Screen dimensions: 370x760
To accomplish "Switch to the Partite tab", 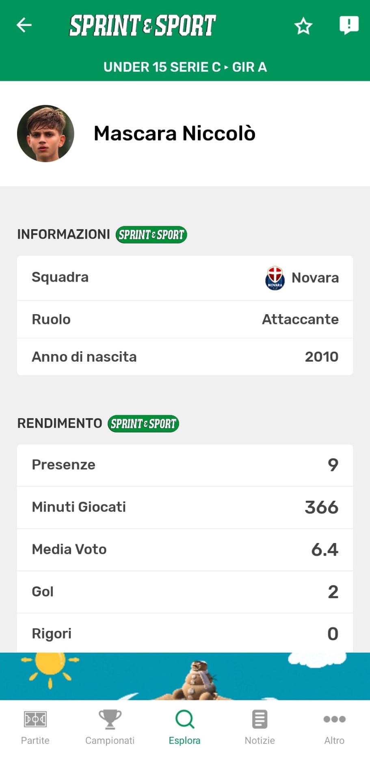I will click(35, 727).
